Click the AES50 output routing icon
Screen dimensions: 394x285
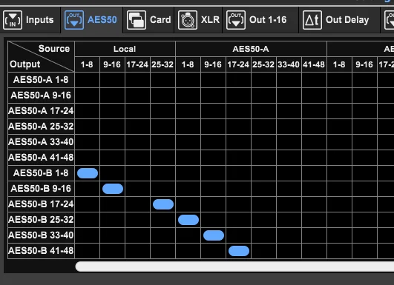click(74, 20)
